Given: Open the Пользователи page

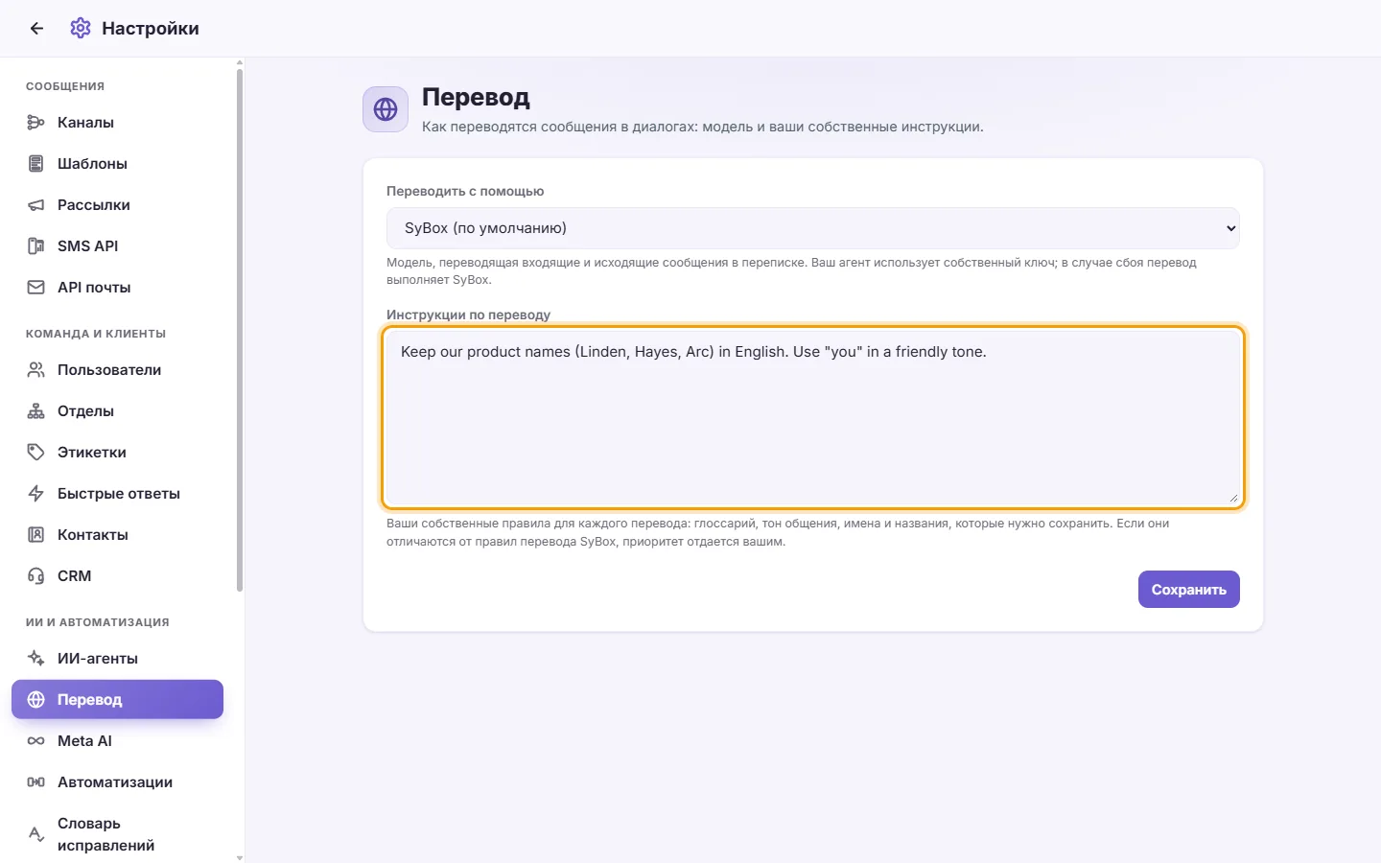Looking at the screenshot, I should click(117, 370).
